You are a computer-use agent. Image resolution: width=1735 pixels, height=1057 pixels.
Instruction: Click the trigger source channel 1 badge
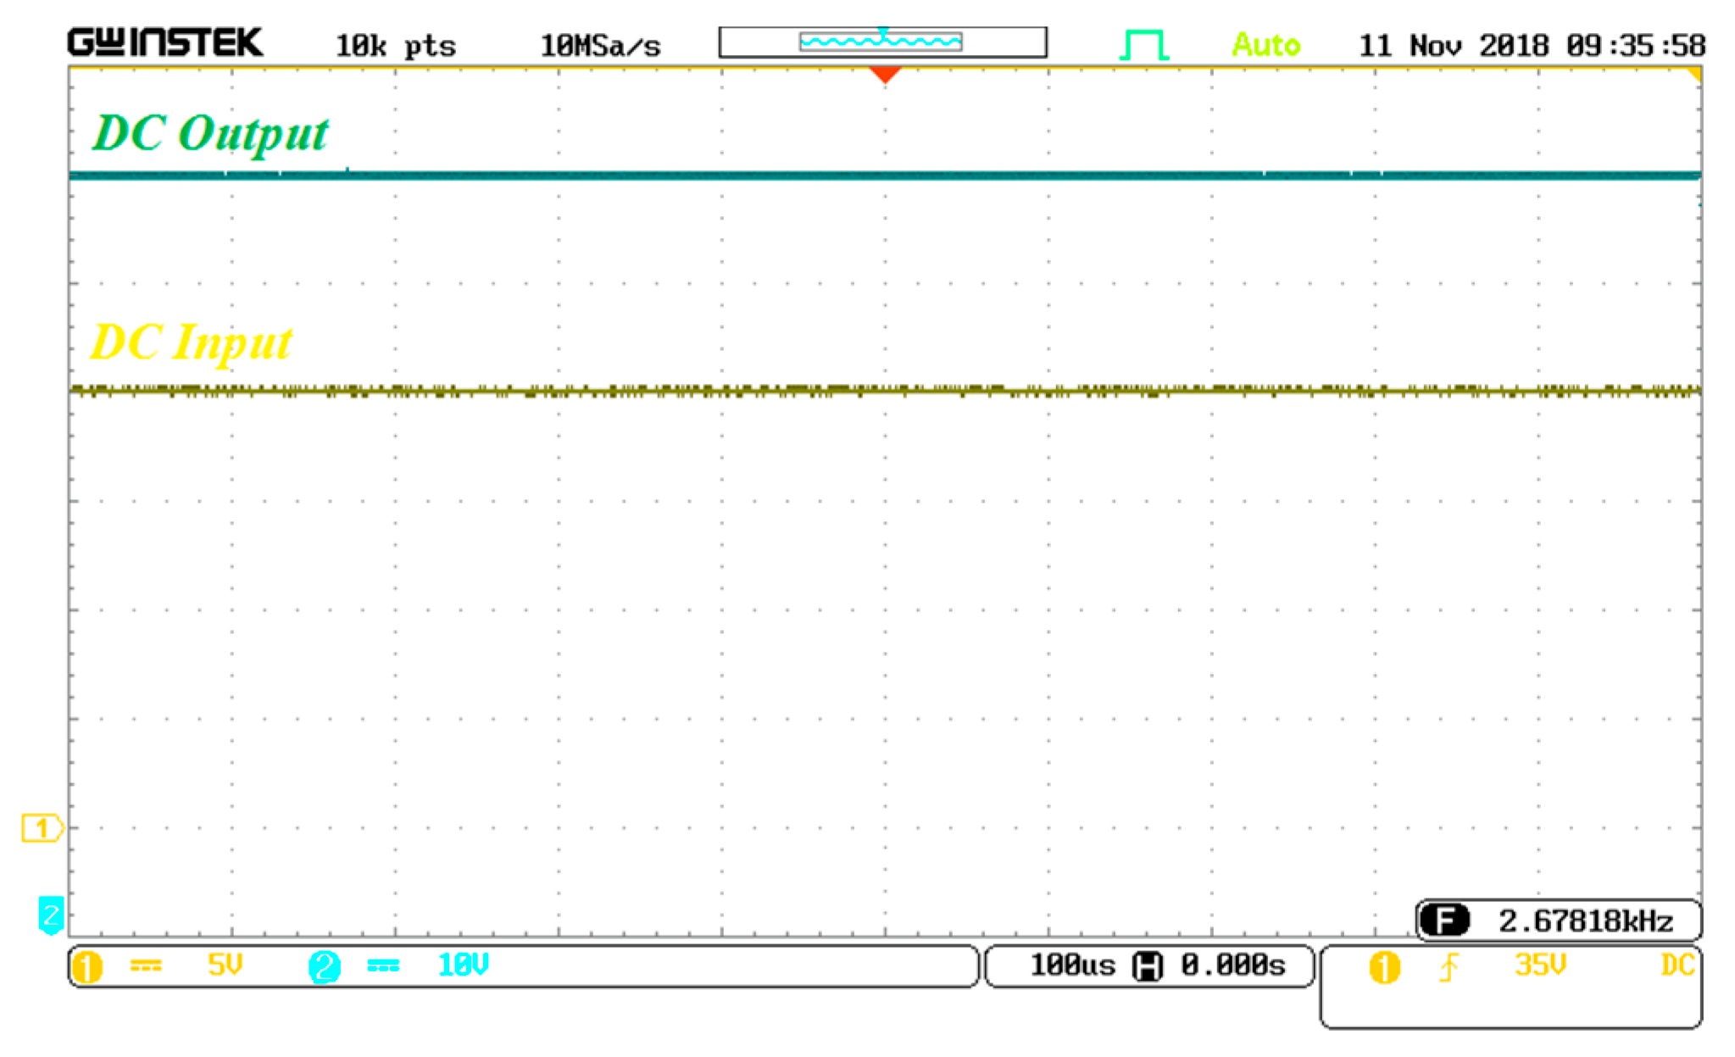coord(1384,966)
